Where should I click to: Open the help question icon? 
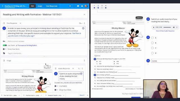[x=78, y=6]
